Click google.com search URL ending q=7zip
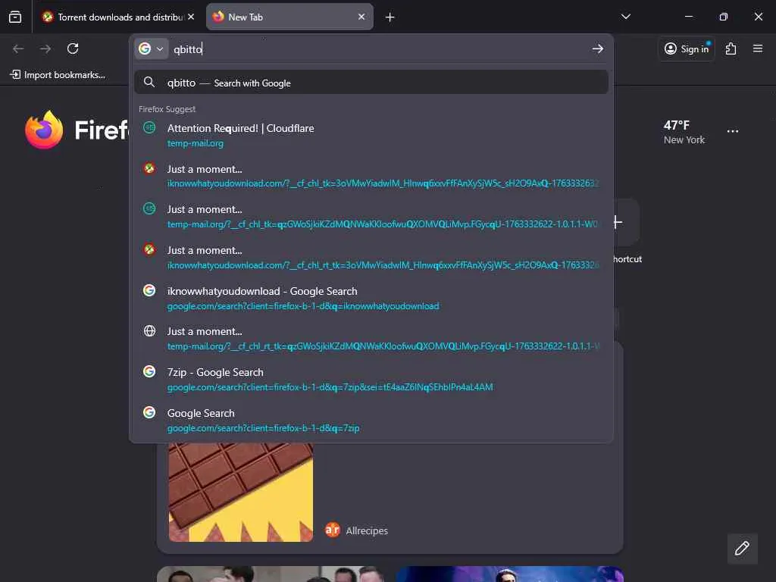This screenshot has width=776, height=582. click(x=263, y=428)
